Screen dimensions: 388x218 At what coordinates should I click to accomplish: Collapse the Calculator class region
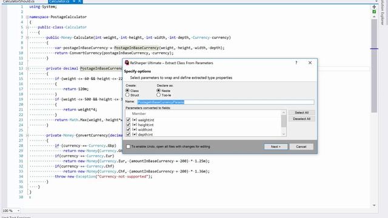point(27,27)
